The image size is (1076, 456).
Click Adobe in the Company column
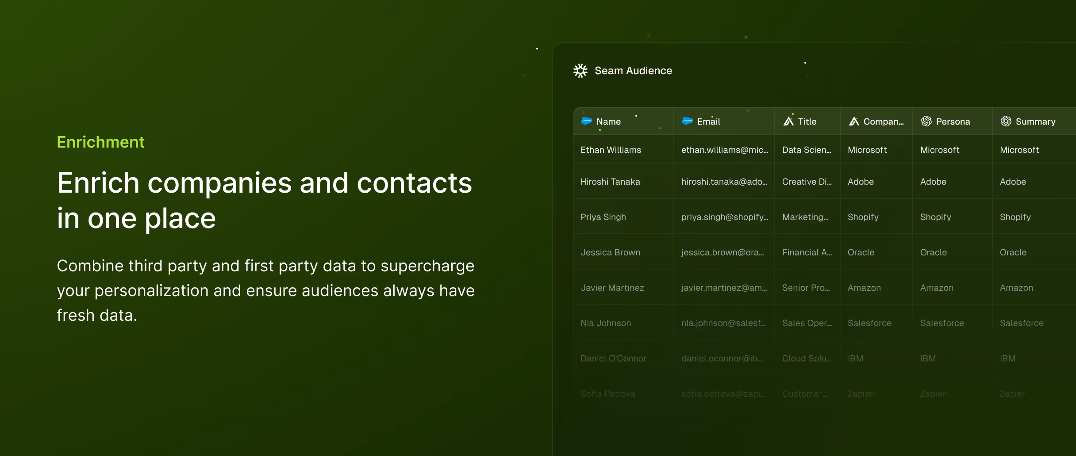point(861,182)
